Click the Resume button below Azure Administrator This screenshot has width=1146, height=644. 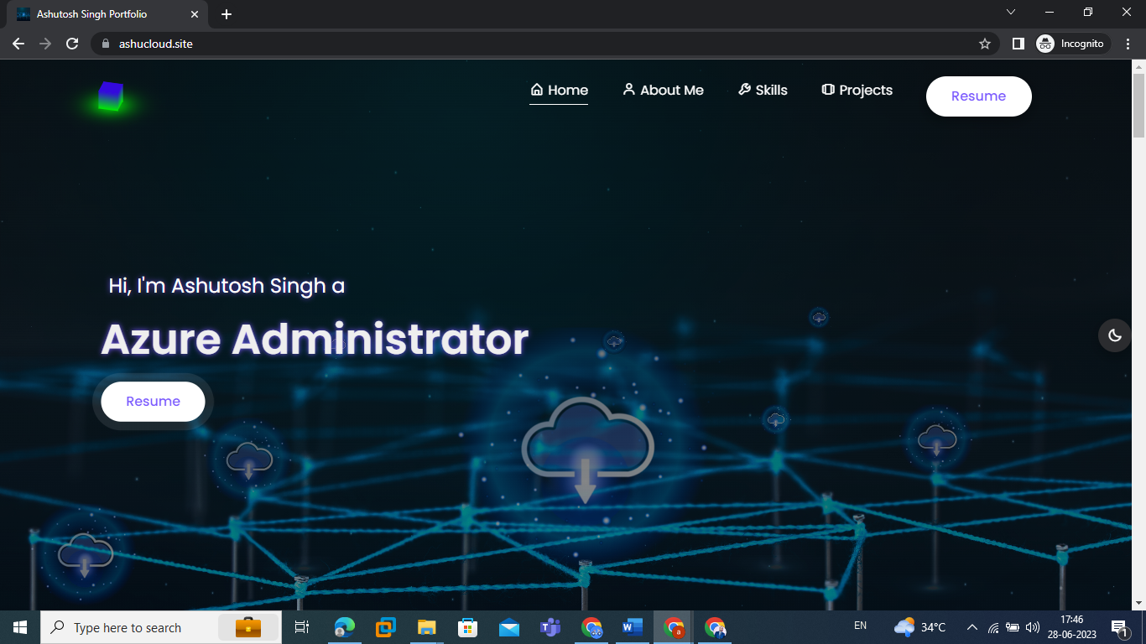point(153,402)
